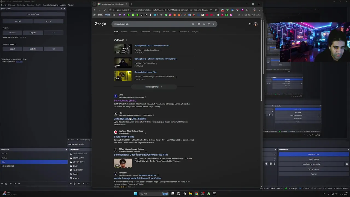Click Start all in Çoklu çıkış
This screenshot has height=197, width=350.
[17, 21]
